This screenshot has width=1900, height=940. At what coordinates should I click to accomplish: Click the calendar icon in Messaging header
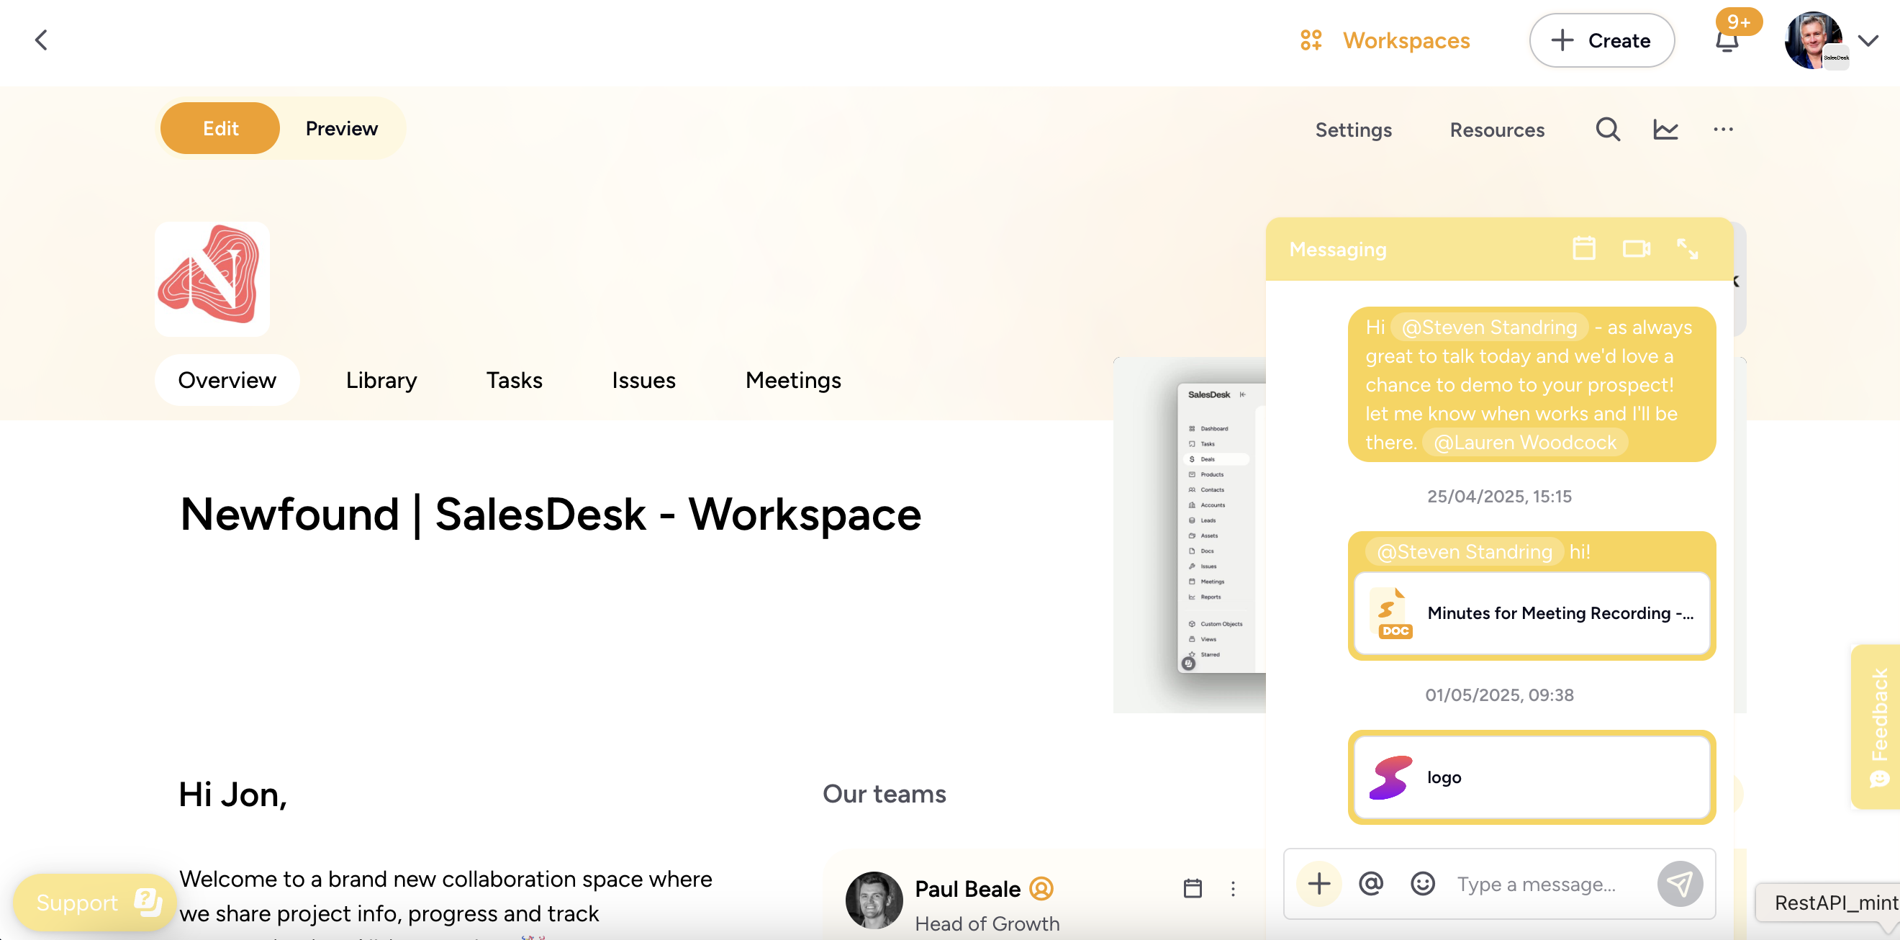1583,248
